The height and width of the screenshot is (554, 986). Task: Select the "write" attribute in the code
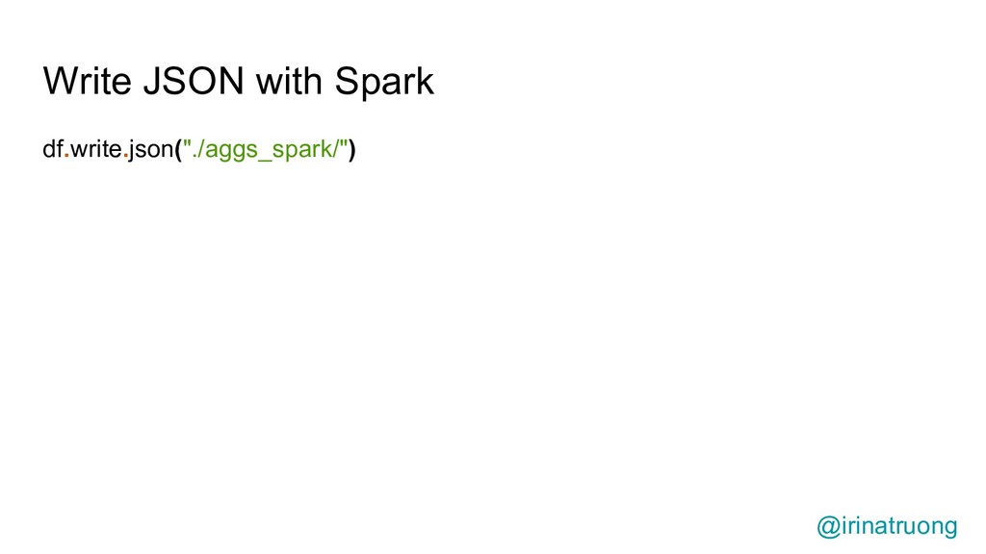[x=95, y=149]
